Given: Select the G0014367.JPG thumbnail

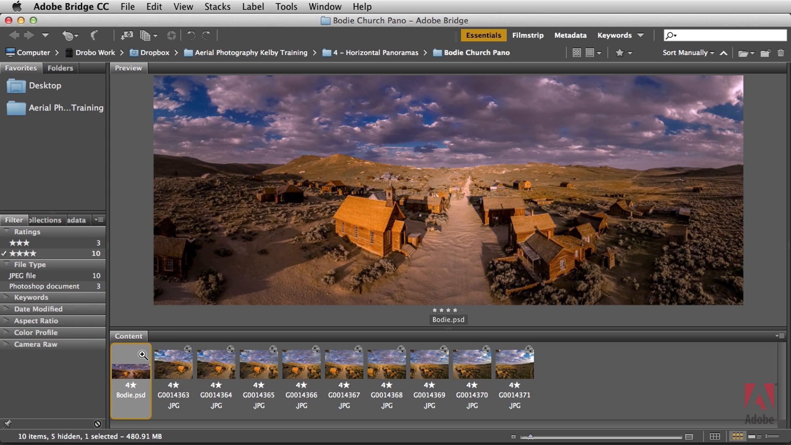Looking at the screenshot, I should tap(344, 365).
